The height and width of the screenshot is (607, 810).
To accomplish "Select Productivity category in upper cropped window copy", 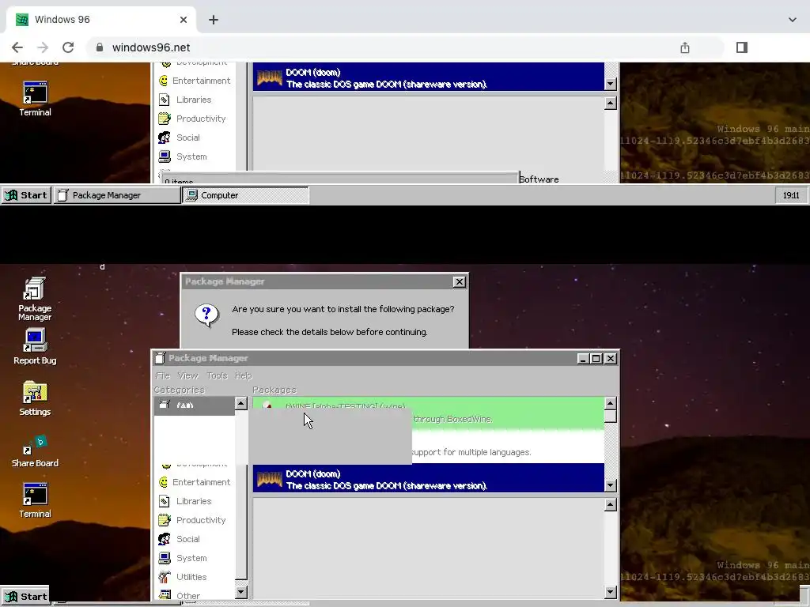I will (x=192, y=119).
